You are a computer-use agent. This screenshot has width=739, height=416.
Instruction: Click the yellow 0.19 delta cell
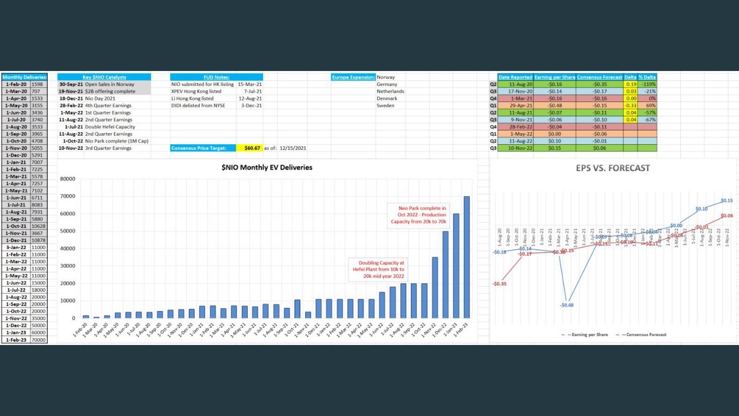click(630, 84)
